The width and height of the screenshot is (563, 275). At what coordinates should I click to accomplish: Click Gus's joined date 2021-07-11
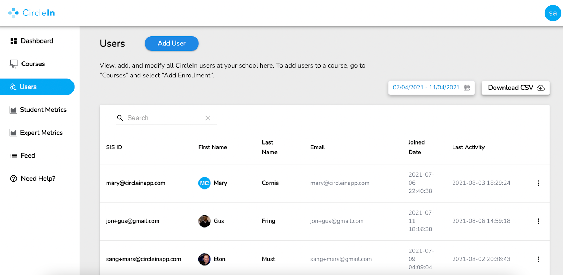click(421, 221)
